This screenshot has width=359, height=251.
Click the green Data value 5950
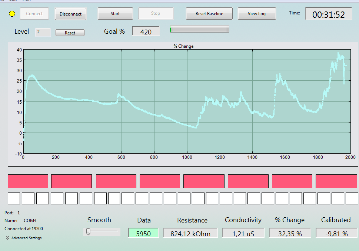pos(143,233)
